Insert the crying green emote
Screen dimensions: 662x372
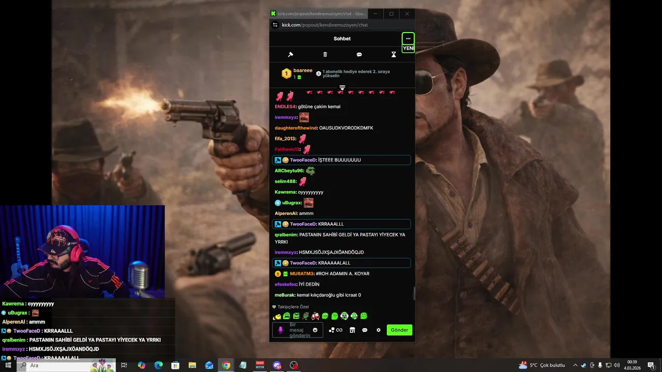click(287, 316)
